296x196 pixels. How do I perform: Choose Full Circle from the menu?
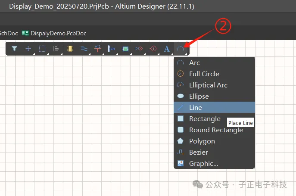coord(214,74)
